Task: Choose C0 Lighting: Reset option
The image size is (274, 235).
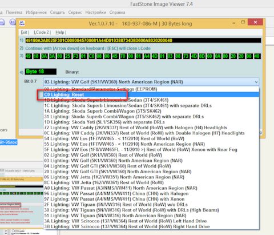Action: [151, 94]
